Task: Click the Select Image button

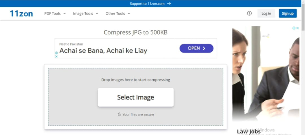Action: (136, 97)
